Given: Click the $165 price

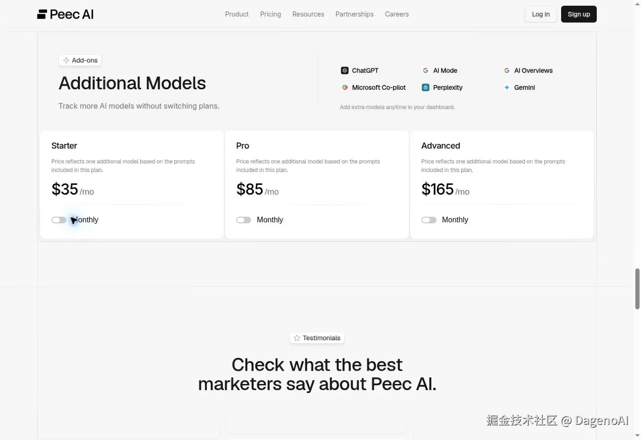Looking at the screenshot, I should coord(437,189).
